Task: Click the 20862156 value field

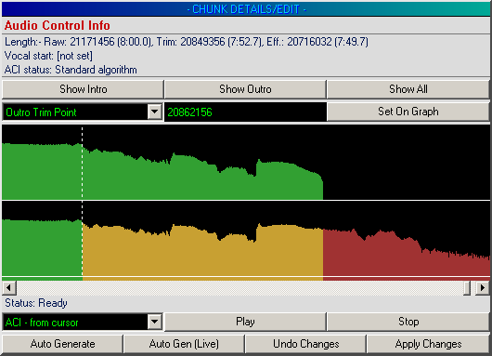Action: click(245, 112)
